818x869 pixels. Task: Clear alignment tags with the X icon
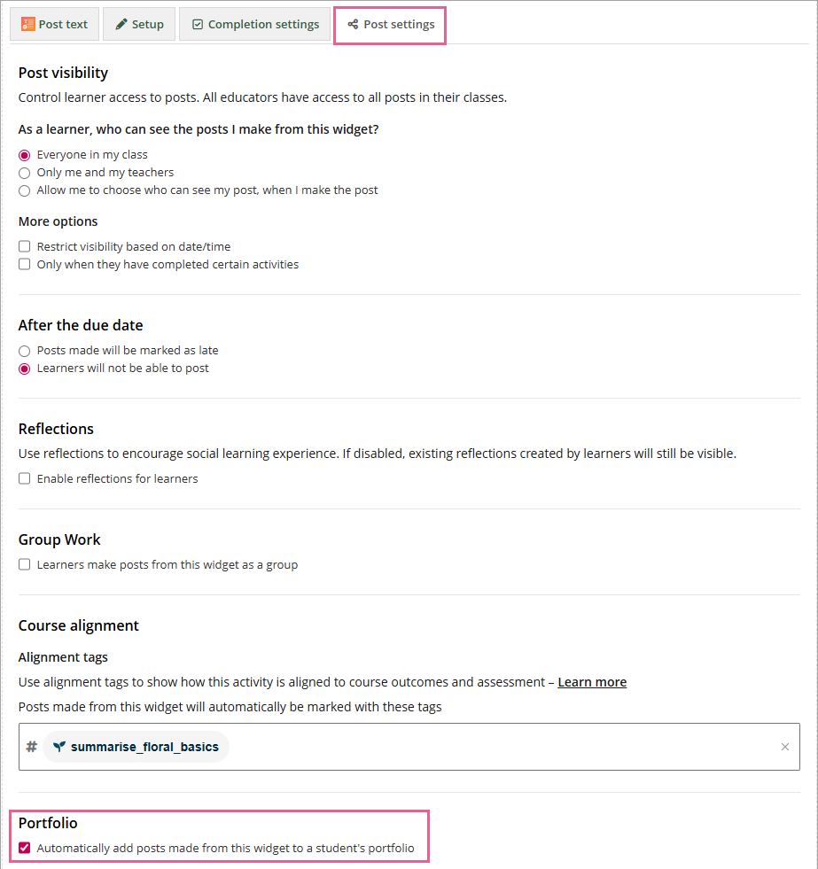[784, 747]
